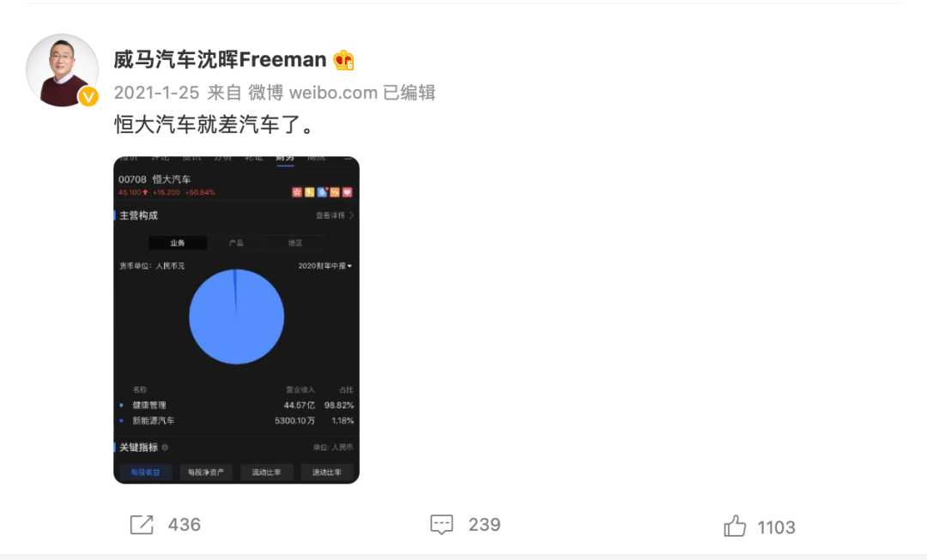Open the author's avatar photo
This screenshot has width=927, height=560.
(x=62, y=69)
